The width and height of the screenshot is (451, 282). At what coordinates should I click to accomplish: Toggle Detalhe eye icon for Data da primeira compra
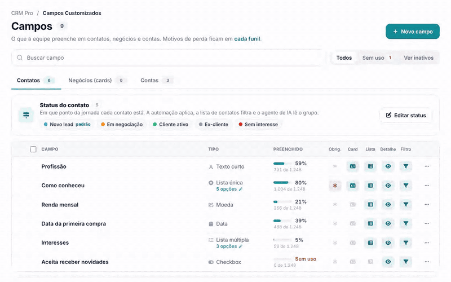click(x=388, y=223)
